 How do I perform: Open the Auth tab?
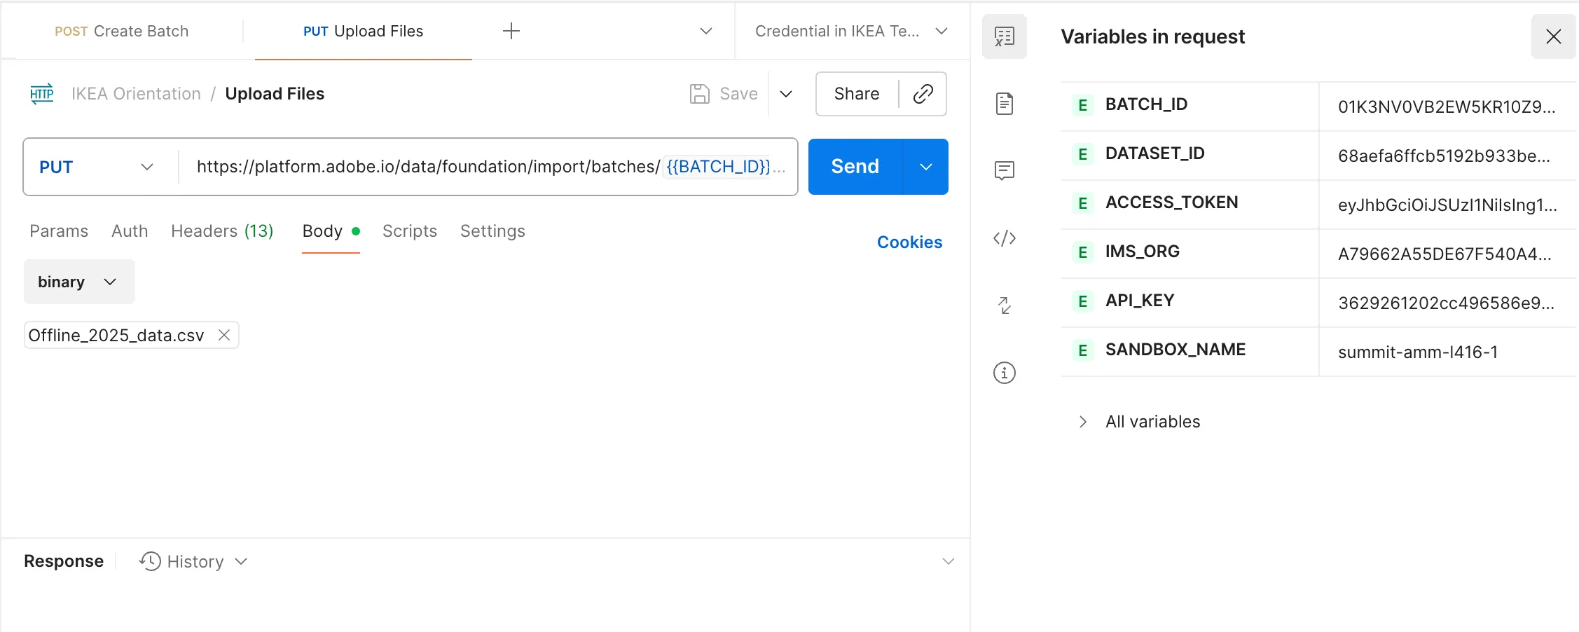click(130, 231)
